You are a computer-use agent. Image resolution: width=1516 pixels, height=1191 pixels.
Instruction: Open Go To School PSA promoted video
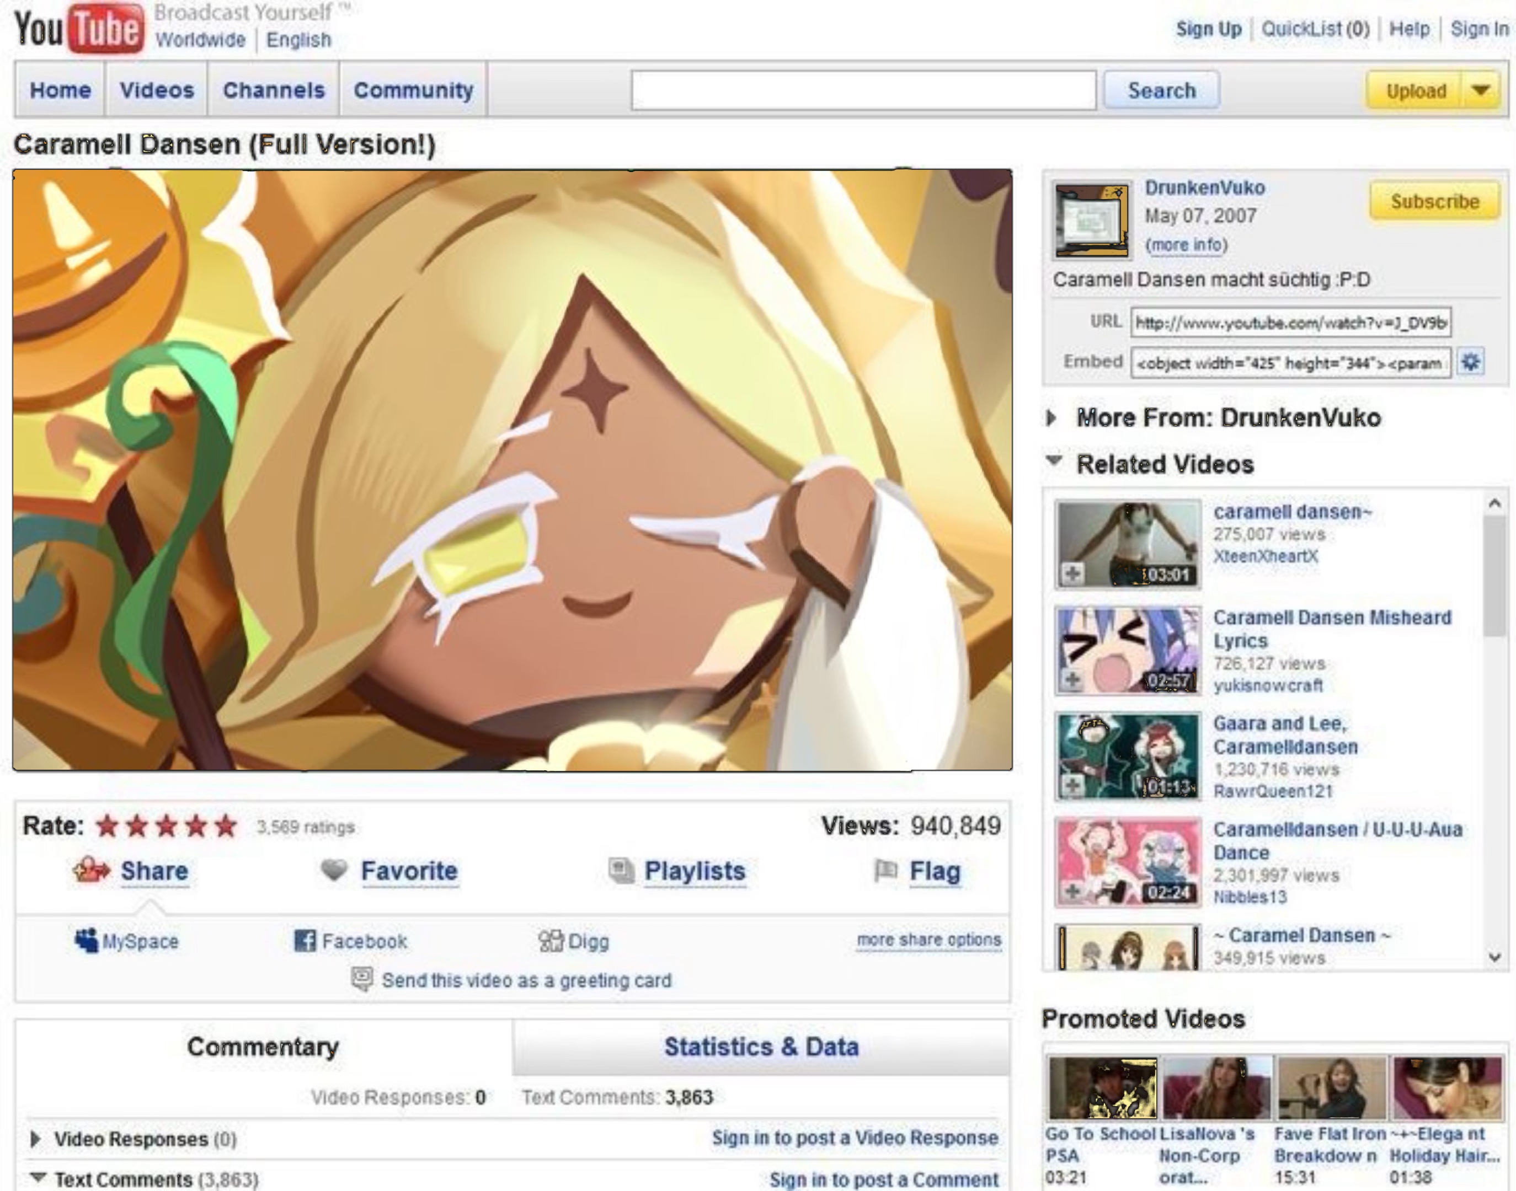click(1102, 1088)
